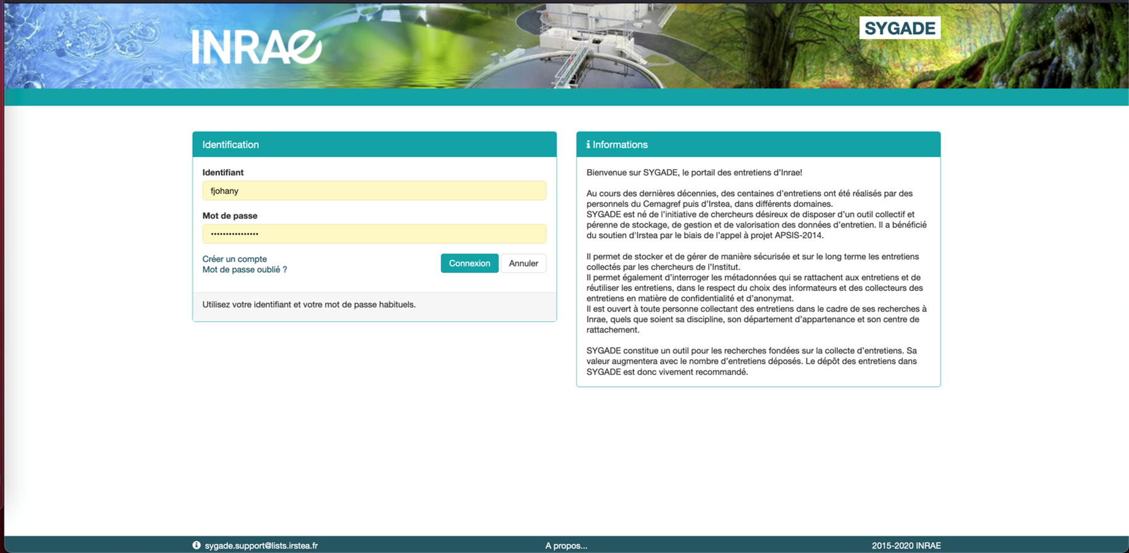Focus the Mot de passe password field
Screen dimensions: 1129x553
tap(374, 234)
